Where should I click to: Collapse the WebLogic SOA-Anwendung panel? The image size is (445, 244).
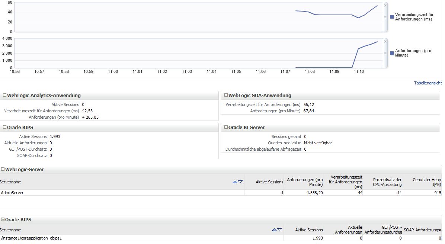pyautogui.click(x=226, y=95)
